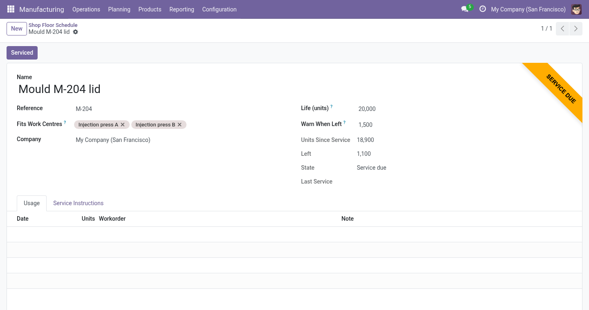Open the apps grid home menu
The width and height of the screenshot is (589, 310).
11,9
